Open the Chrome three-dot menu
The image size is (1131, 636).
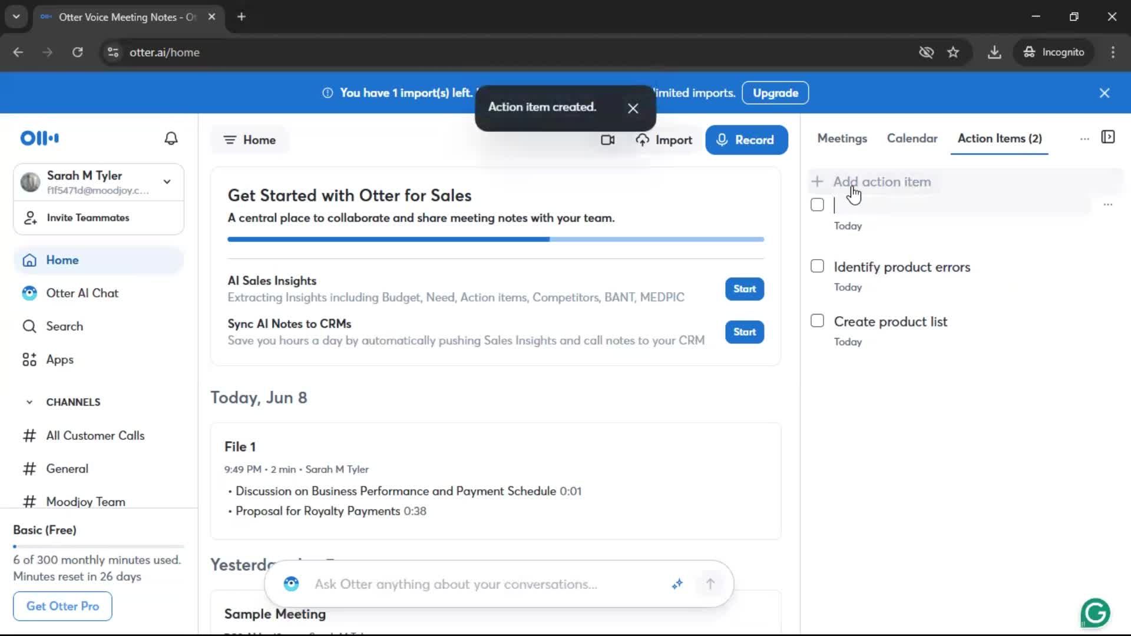[x=1113, y=52]
